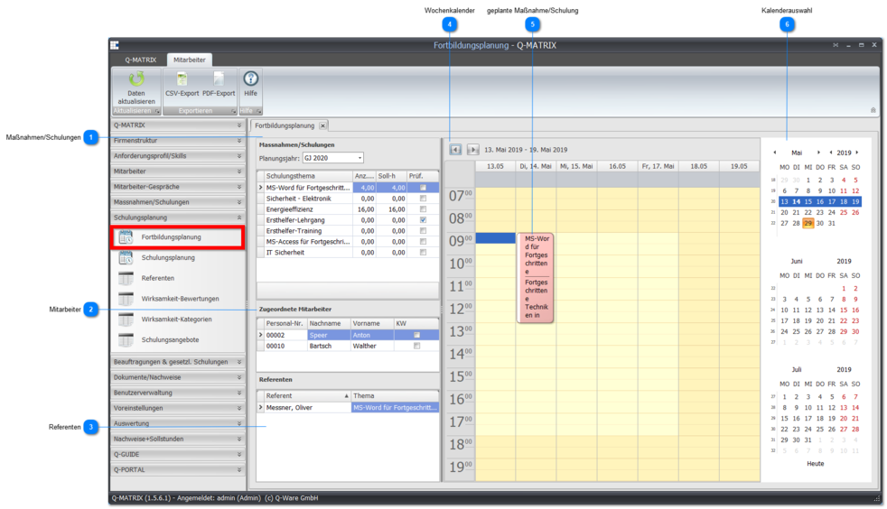The image size is (887, 509).
Task: Switch to the Q-MATRIX ribbon tab
Action: [x=141, y=60]
